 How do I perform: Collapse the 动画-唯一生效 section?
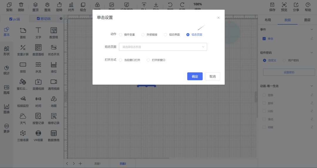pyautogui.click(x=312, y=86)
